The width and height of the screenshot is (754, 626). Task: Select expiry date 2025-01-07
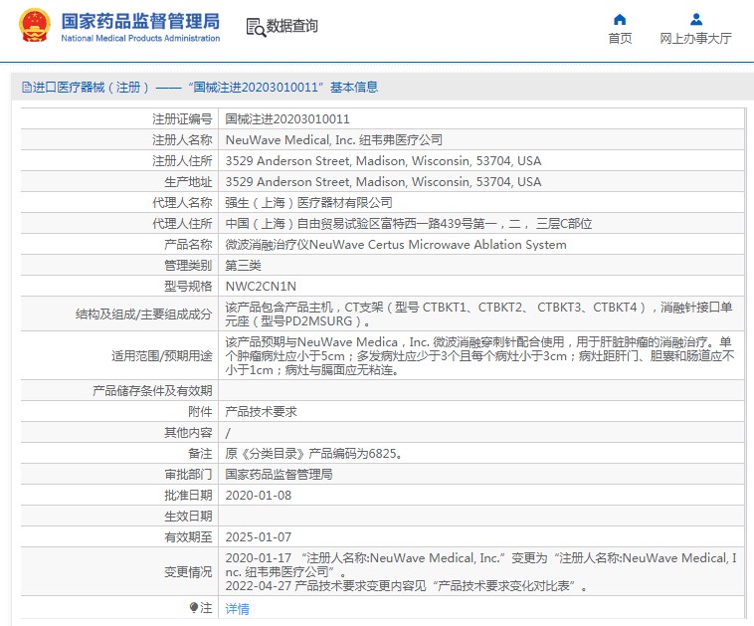point(259,537)
